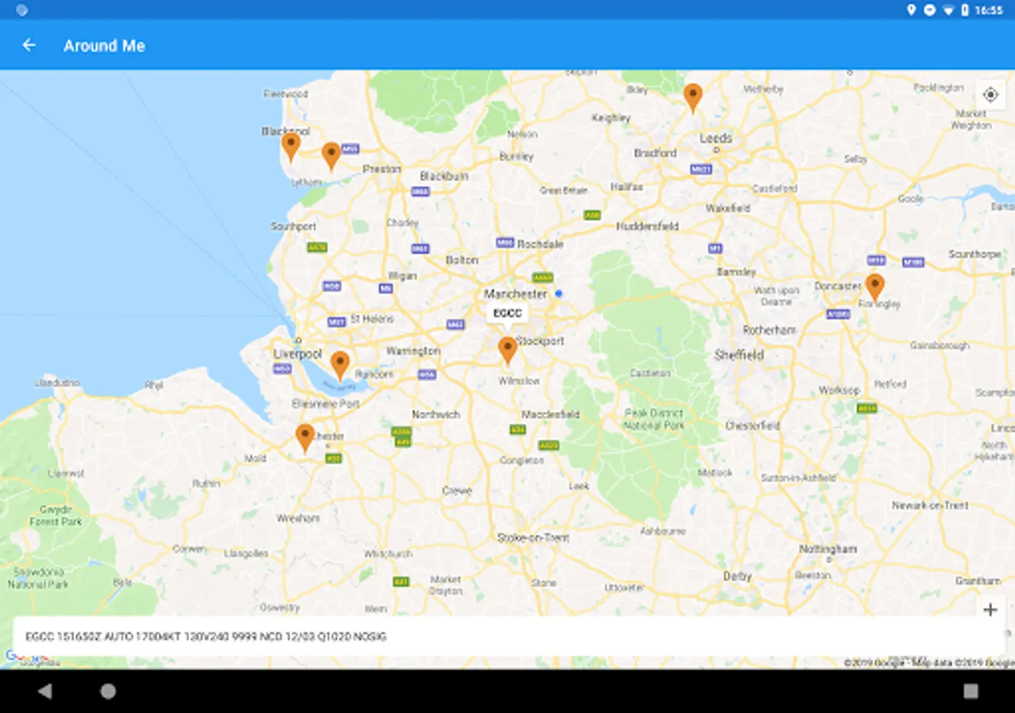
Task: Select the EGCC airport marker near Stockport
Action: [507, 350]
